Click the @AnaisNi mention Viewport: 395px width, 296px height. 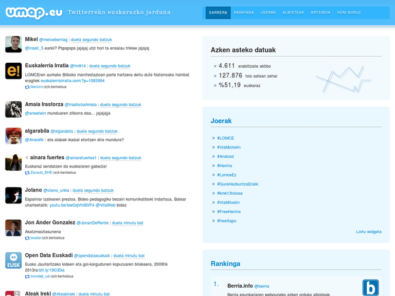[34, 140]
